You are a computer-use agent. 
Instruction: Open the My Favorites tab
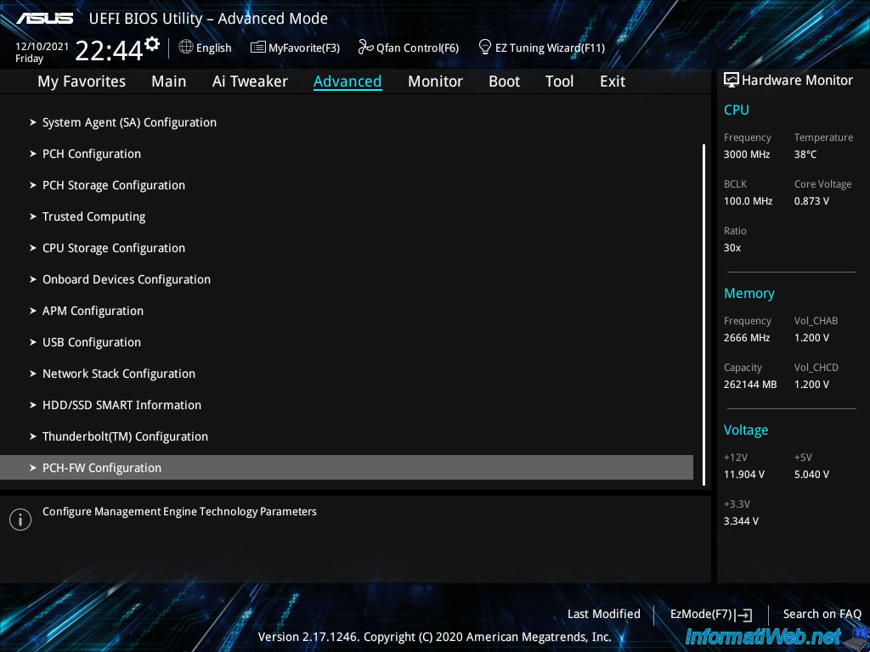82,81
